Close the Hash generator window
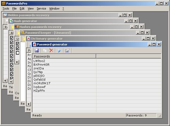 [135, 21]
